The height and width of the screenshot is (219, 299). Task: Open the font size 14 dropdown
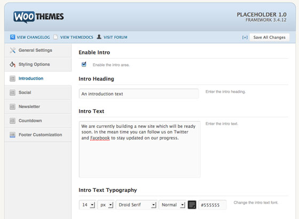point(88,205)
